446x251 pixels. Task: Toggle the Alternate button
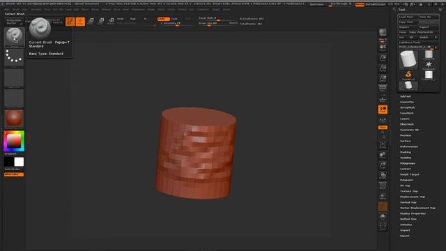coord(14,174)
